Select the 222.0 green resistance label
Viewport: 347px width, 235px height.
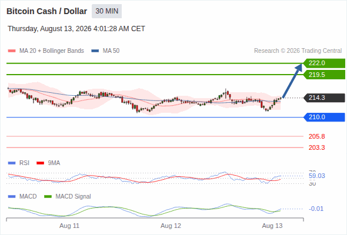324,63
